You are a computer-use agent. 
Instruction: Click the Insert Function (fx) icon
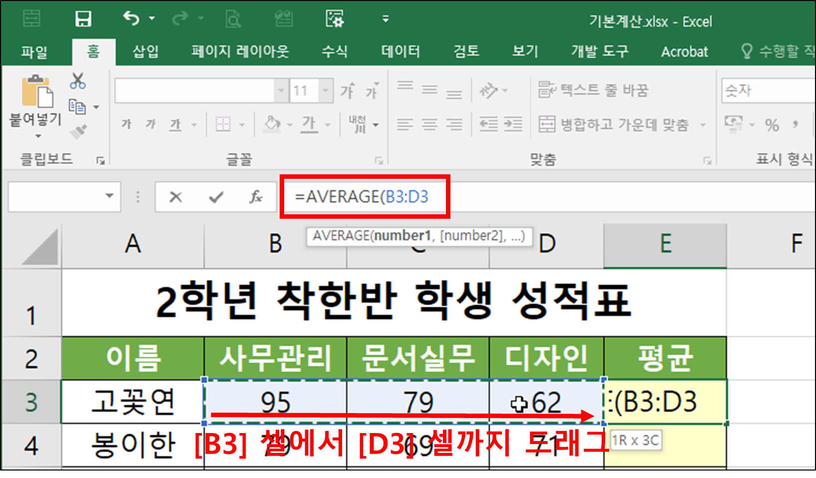(256, 197)
